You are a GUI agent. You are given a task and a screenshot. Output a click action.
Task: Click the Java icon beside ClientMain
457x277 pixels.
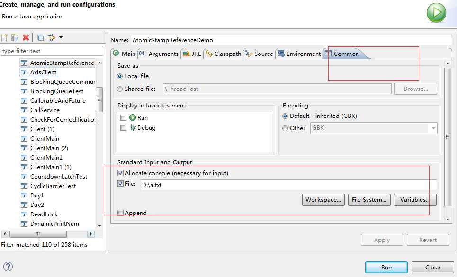pyautogui.click(x=25, y=139)
